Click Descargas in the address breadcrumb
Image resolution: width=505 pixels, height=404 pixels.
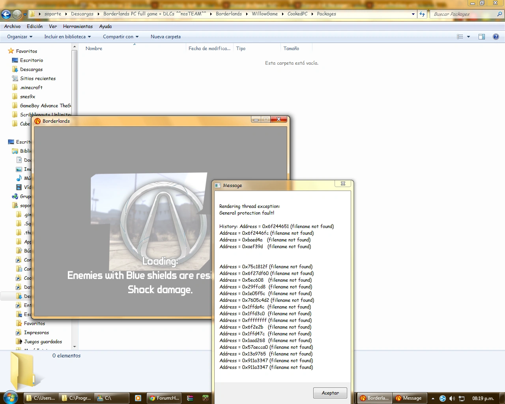[82, 14]
